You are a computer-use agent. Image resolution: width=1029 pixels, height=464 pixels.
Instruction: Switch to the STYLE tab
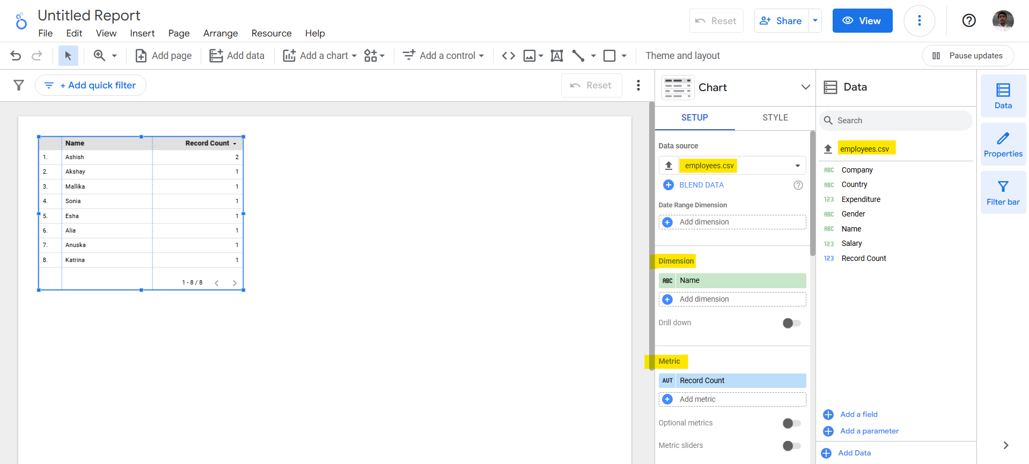tap(775, 118)
